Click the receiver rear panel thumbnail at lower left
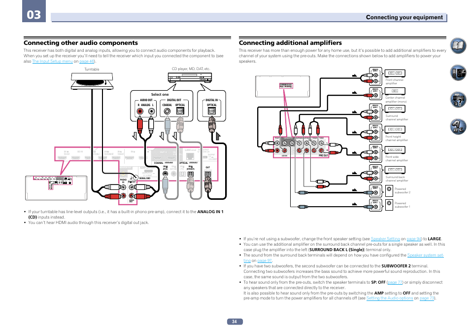This screenshot has width=470, height=333. [x=56, y=188]
